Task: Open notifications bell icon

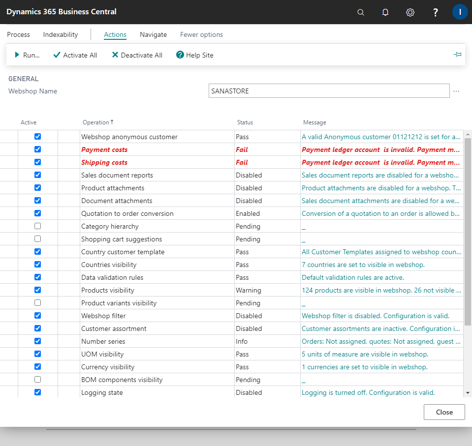Action: pyautogui.click(x=385, y=12)
